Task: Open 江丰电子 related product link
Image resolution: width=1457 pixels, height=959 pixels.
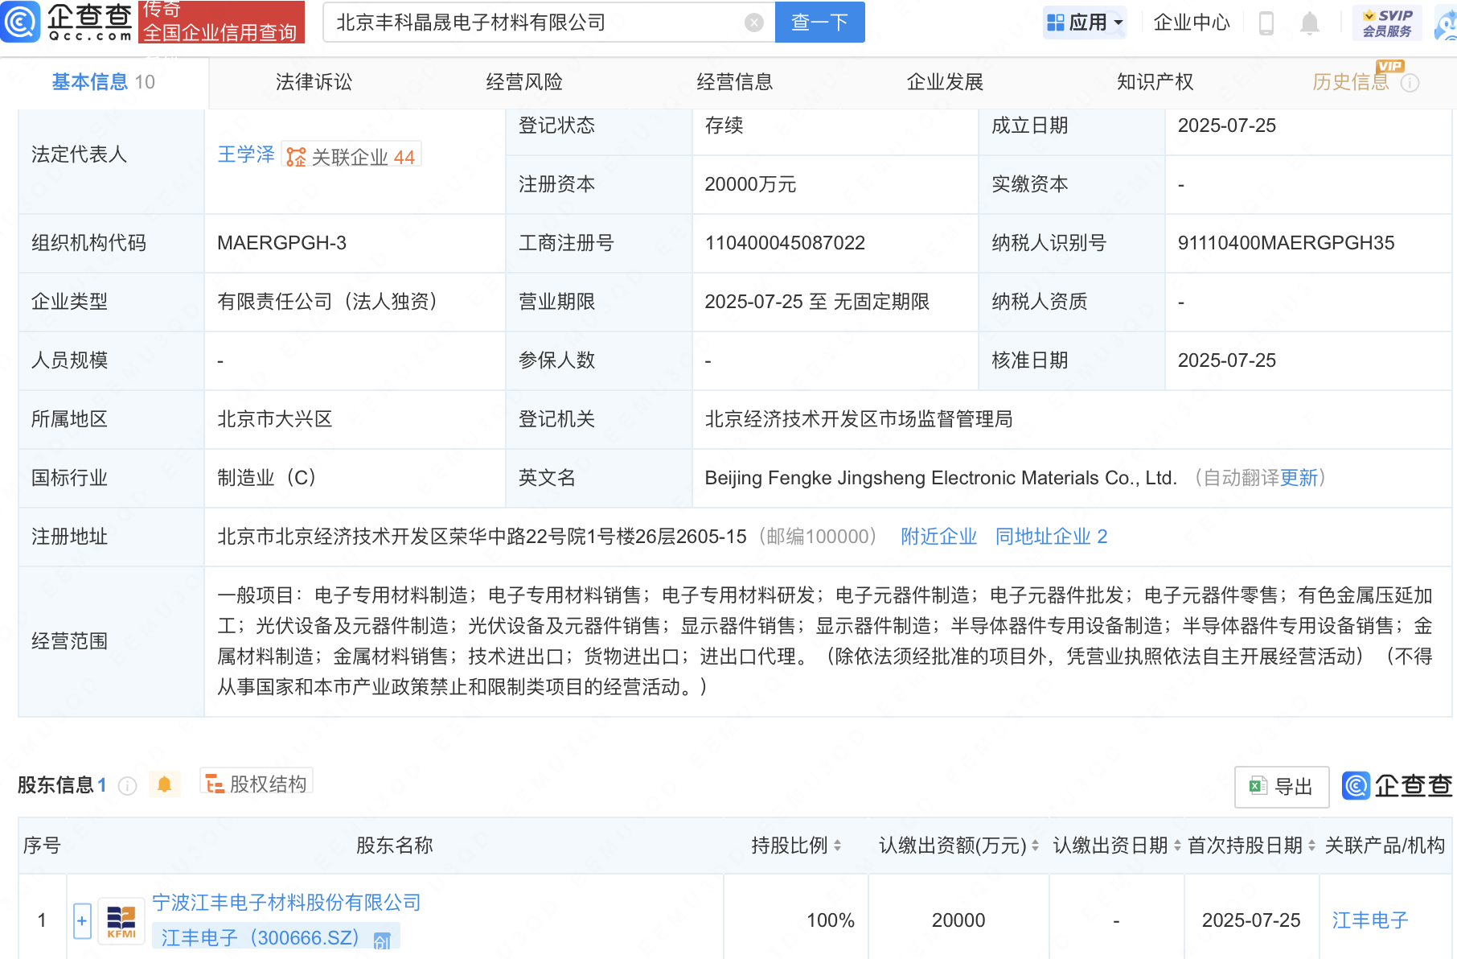Action: (x=1370, y=920)
